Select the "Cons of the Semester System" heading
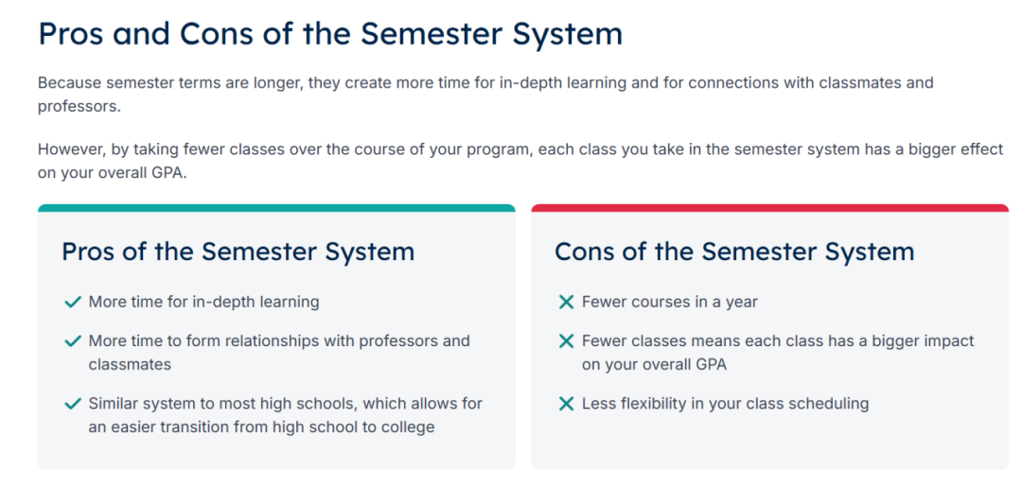The height and width of the screenshot is (489, 1022). 734,252
